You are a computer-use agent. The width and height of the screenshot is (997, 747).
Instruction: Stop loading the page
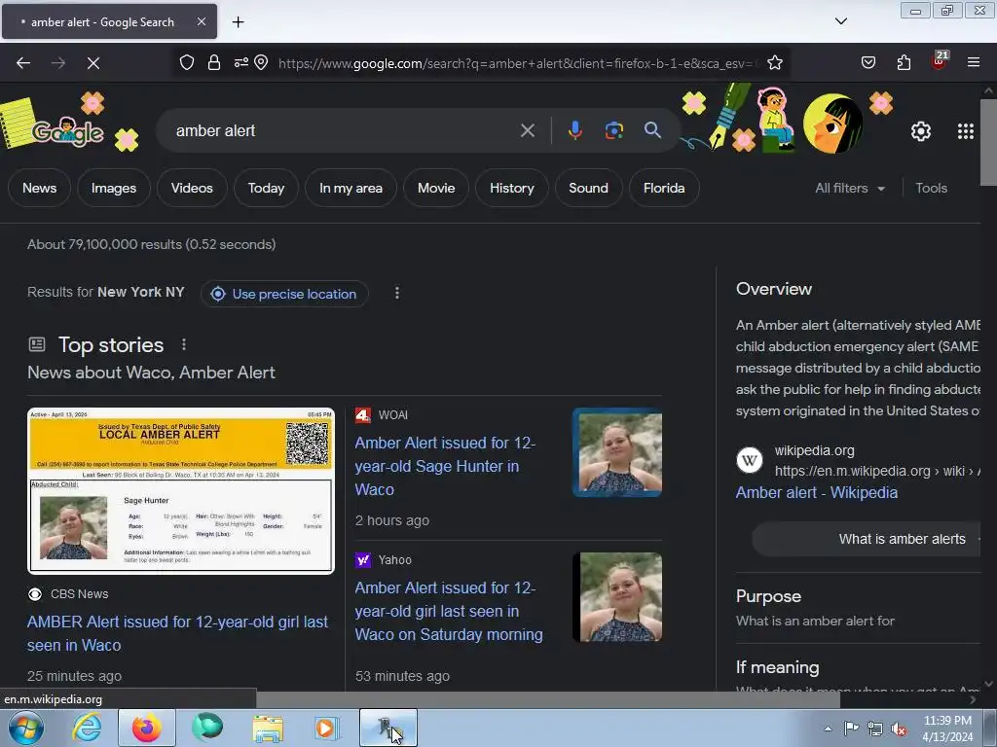pyautogui.click(x=92, y=63)
